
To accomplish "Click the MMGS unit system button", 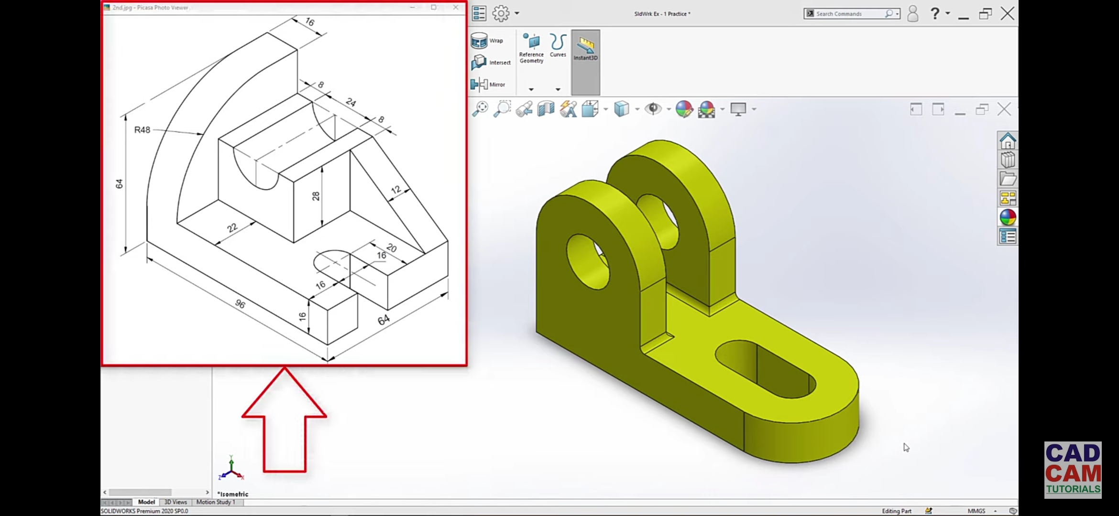I will tap(976, 511).
